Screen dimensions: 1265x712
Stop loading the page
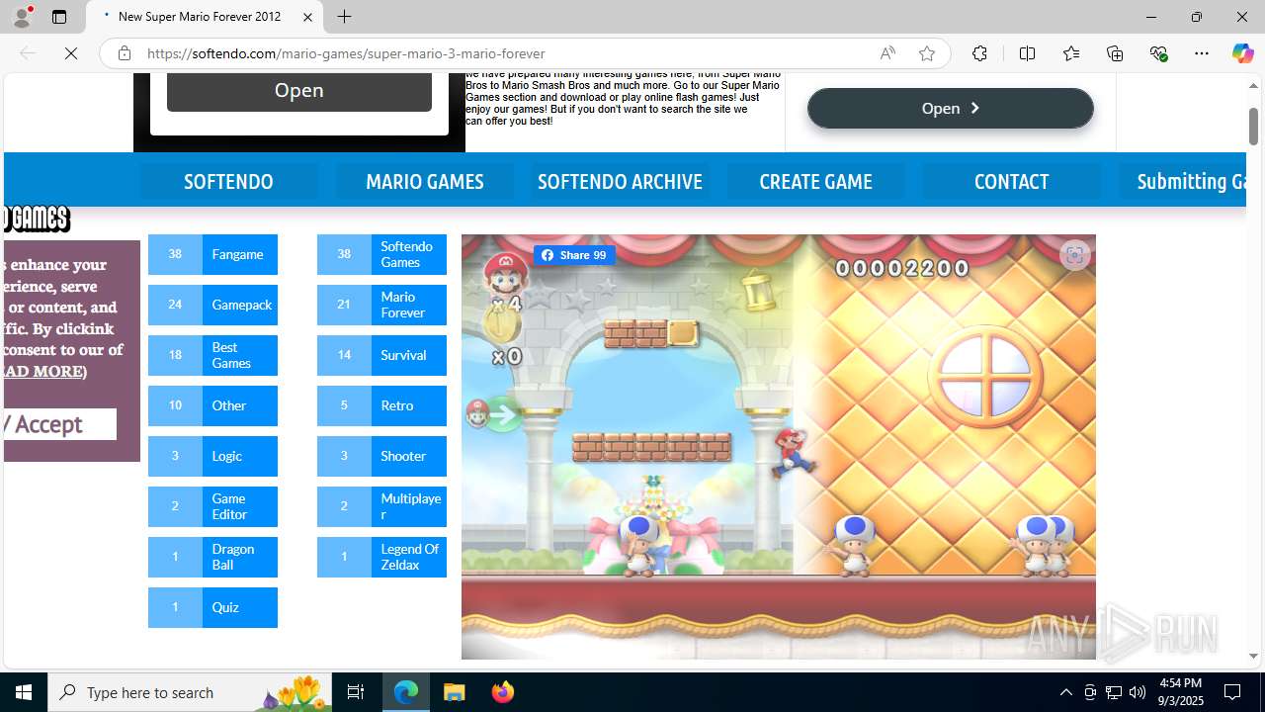[71, 53]
